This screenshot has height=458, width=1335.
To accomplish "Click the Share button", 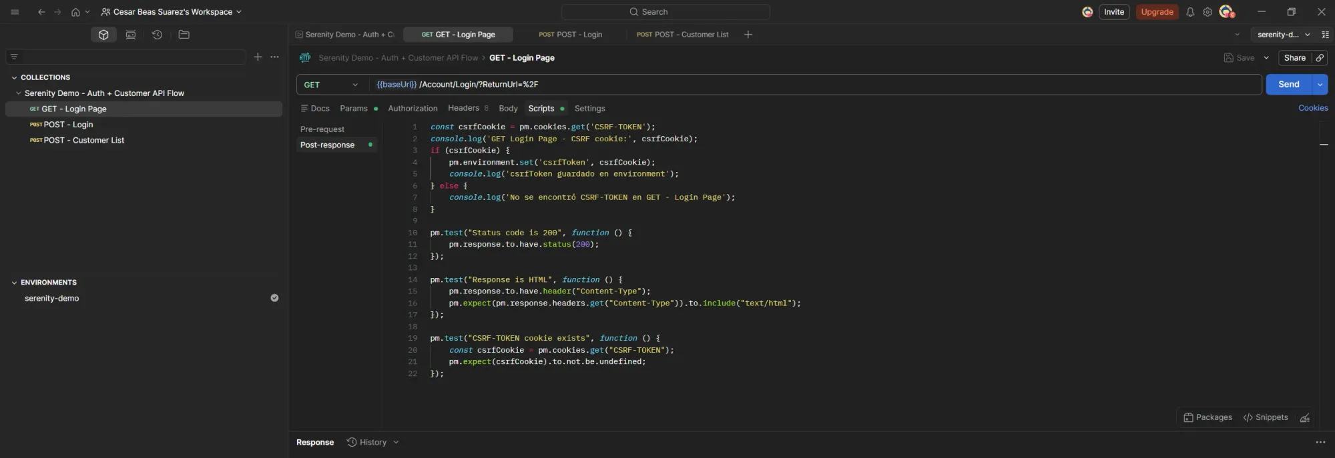I will 1294,58.
